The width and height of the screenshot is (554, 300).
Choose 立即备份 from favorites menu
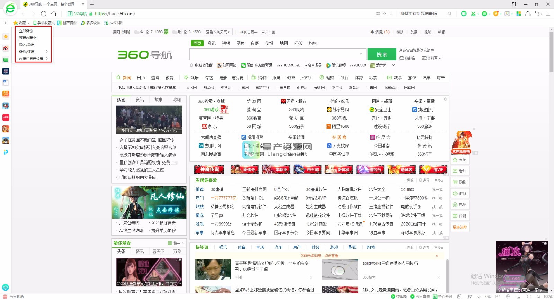(26, 31)
